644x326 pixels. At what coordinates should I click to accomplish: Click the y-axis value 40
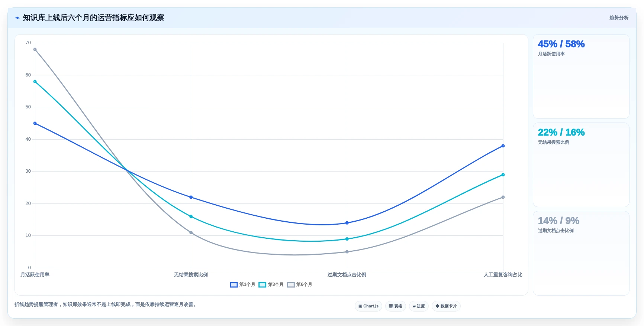click(28, 139)
